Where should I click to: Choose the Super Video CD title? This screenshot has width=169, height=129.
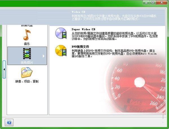(84, 29)
